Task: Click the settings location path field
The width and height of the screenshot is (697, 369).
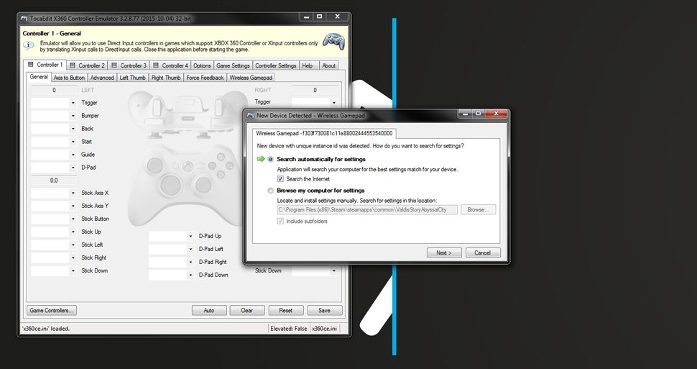Action: coord(367,209)
